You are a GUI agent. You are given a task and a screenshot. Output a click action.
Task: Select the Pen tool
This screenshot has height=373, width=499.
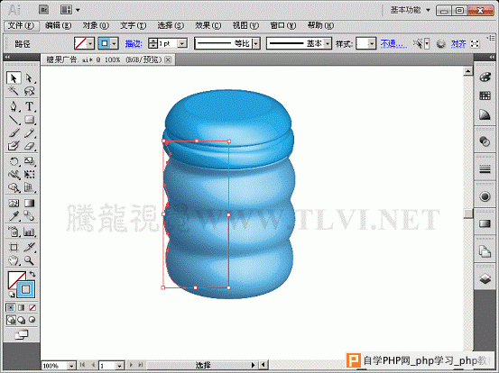coord(14,106)
